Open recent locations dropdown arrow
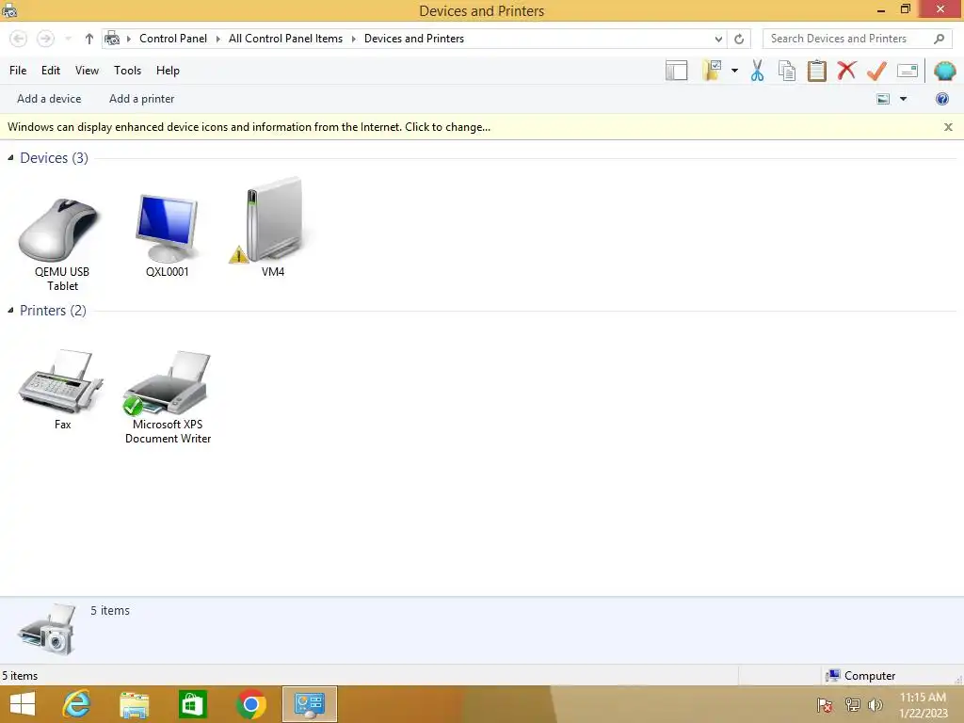Image resolution: width=964 pixels, height=723 pixels. coord(68,39)
